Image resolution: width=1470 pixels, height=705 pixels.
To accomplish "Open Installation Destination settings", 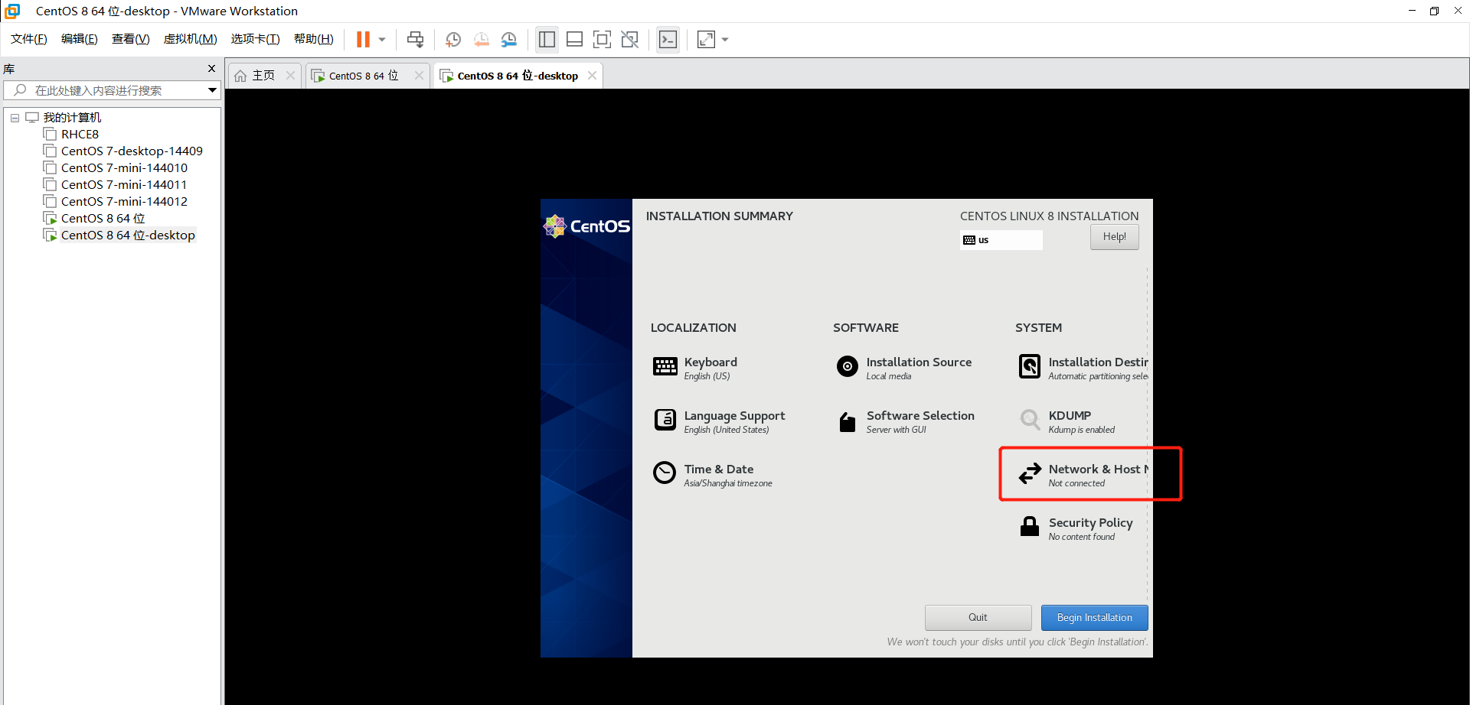I will (x=1098, y=368).
